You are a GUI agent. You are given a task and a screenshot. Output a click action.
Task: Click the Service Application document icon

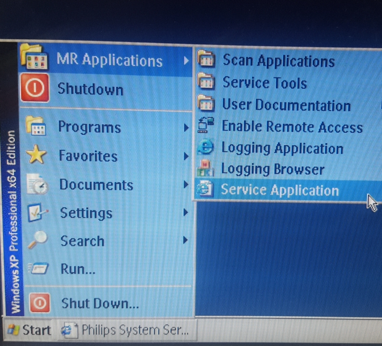206,189
